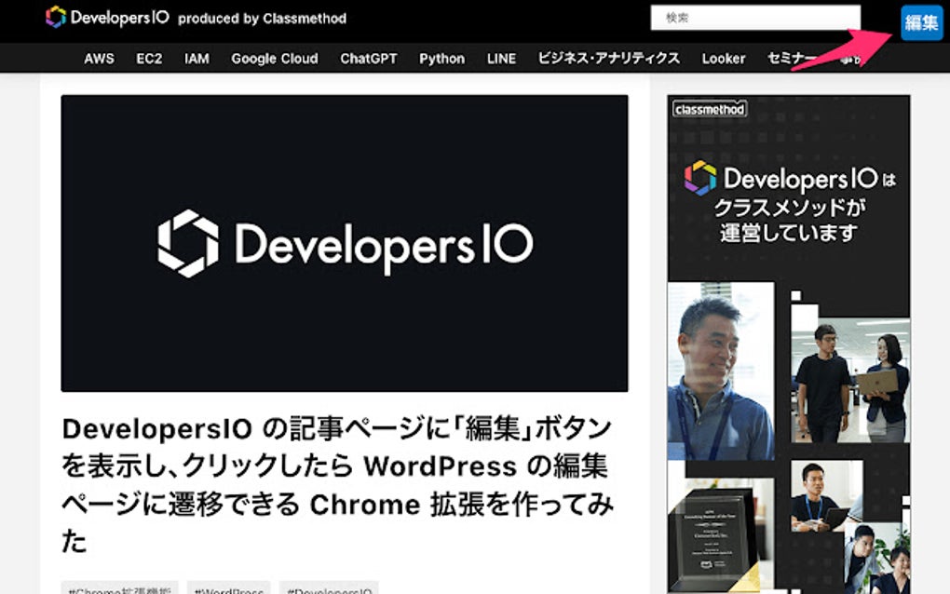Switch to the ChatGPT topic

coord(370,58)
